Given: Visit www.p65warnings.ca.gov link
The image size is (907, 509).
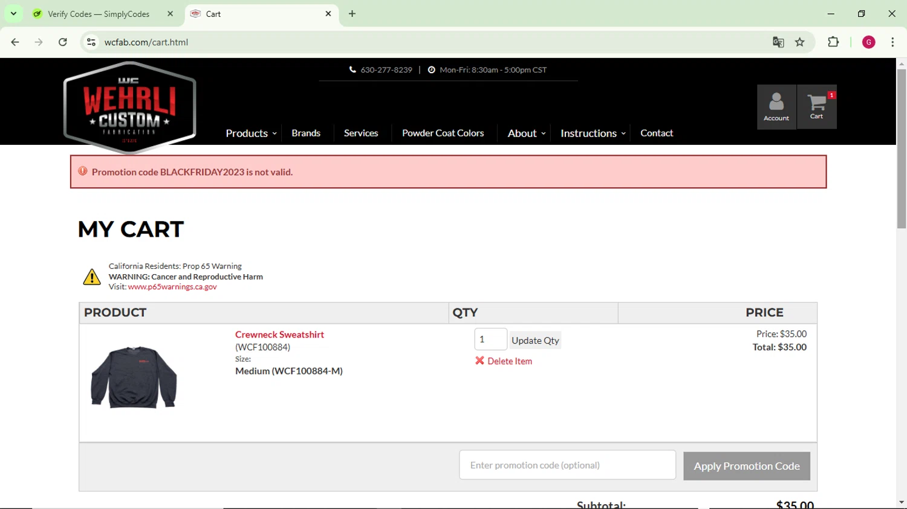Looking at the screenshot, I should tap(172, 287).
